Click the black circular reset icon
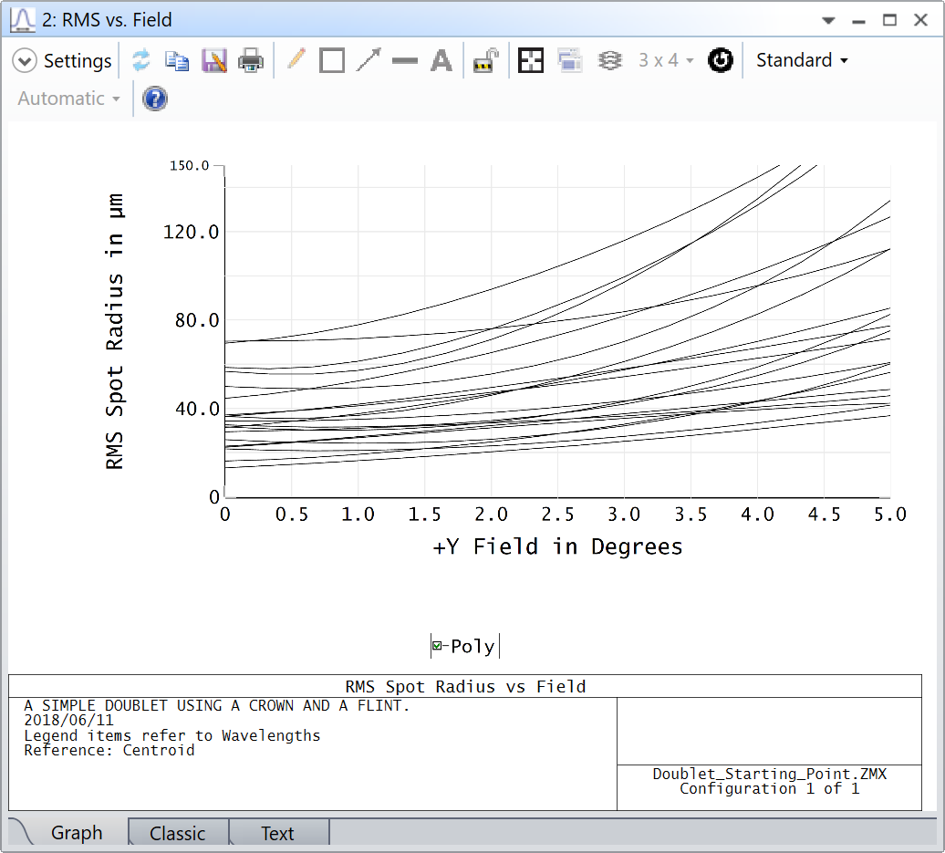This screenshot has height=853, width=945. [721, 60]
